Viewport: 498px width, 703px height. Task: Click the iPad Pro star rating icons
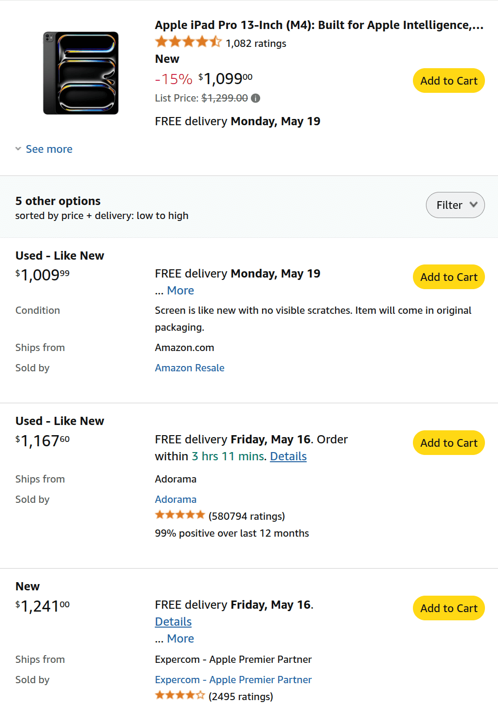click(188, 43)
